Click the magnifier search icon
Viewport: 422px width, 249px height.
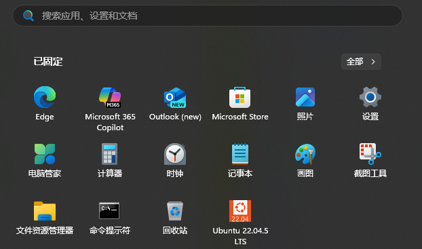coord(28,16)
